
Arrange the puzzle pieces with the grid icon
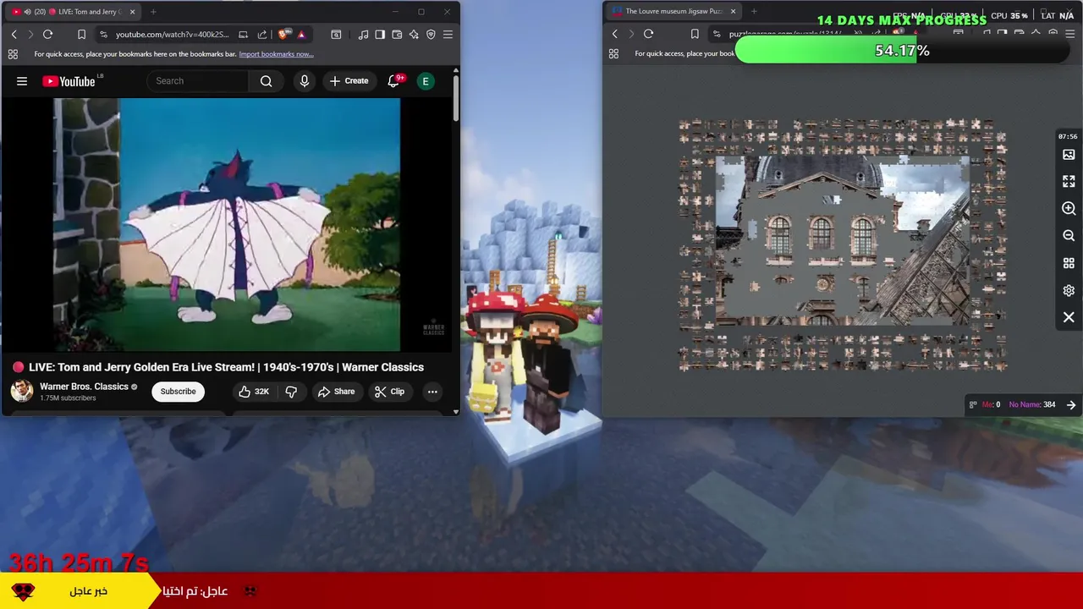pos(1069,263)
